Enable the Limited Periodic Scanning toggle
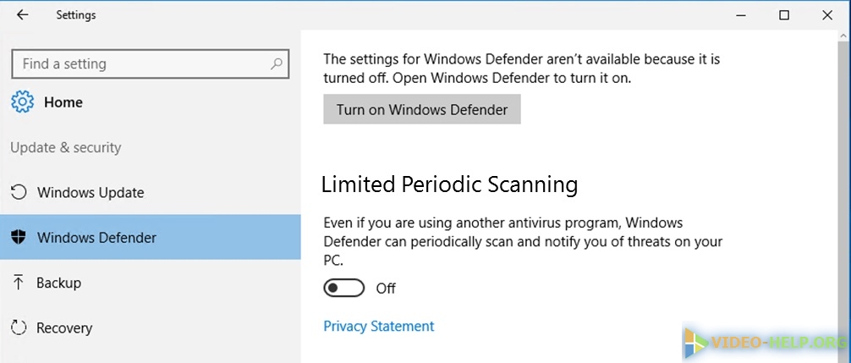This screenshot has width=851, height=363. tap(343, 289)
